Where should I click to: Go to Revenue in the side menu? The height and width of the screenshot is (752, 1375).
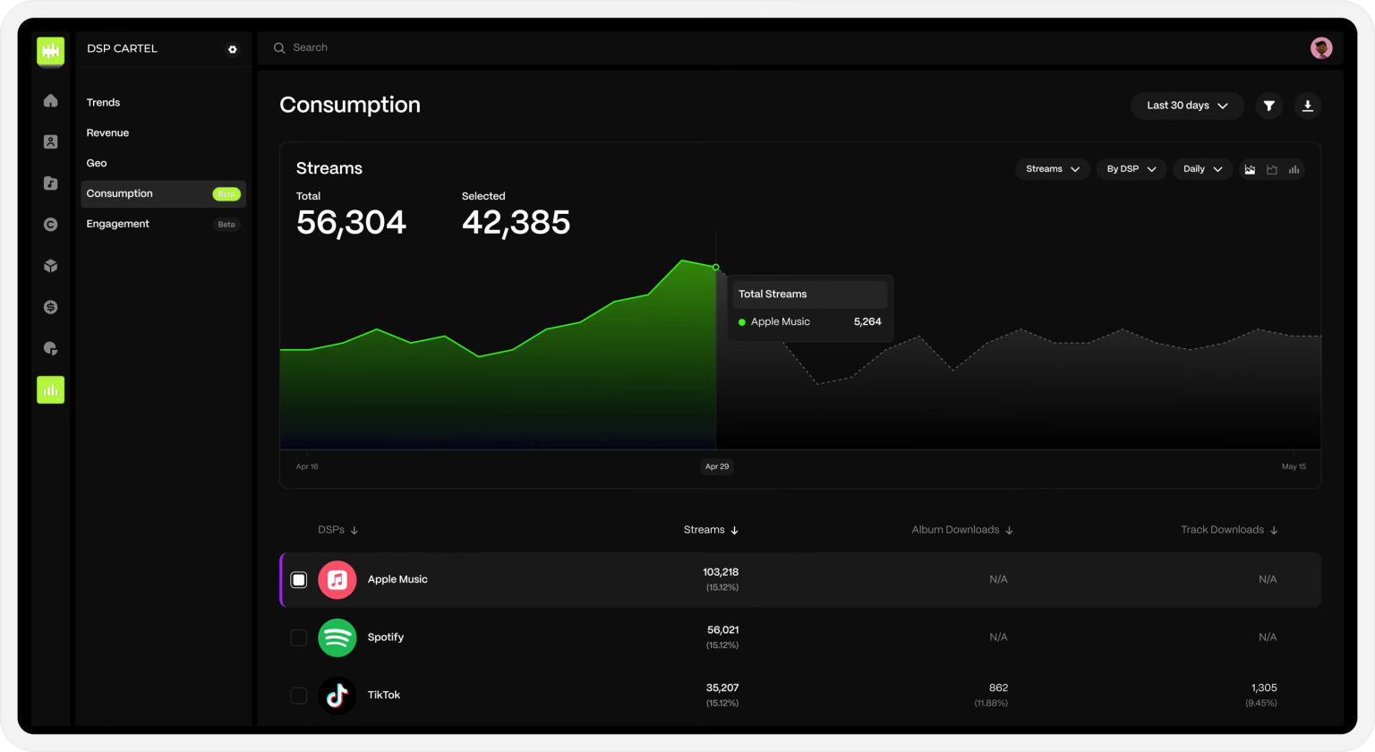pyautogui.click(x=107, y=132)
